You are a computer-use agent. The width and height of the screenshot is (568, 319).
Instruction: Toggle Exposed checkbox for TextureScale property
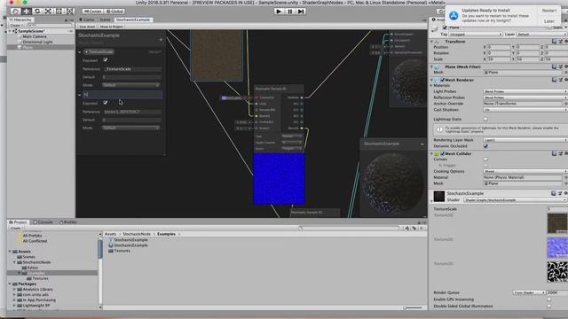coord(105,60)
